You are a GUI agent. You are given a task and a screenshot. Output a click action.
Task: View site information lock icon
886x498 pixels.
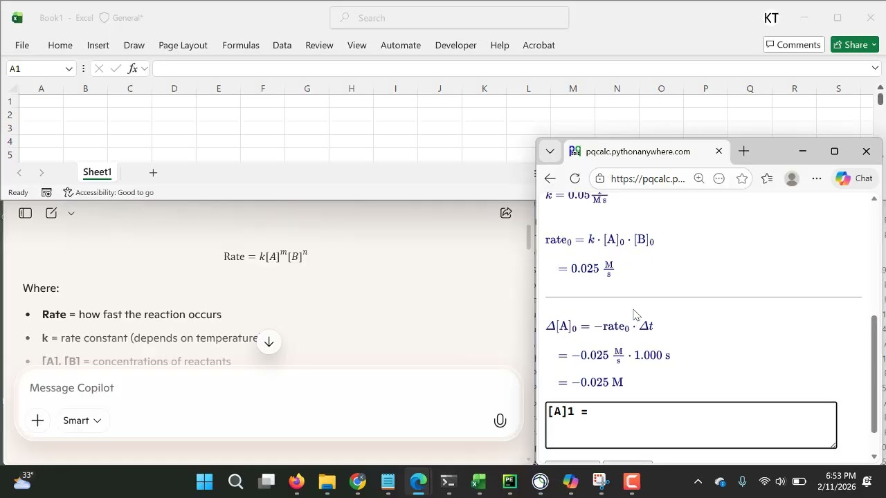point(600,178)
